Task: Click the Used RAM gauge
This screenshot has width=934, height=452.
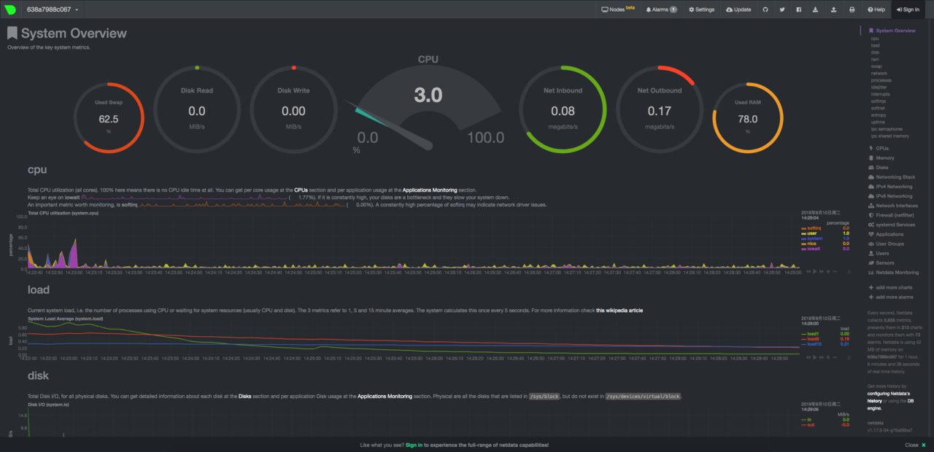Action: click(x=748, y=117)
